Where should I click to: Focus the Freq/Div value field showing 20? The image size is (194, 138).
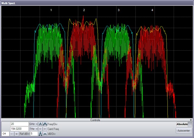tap(19, 124)
